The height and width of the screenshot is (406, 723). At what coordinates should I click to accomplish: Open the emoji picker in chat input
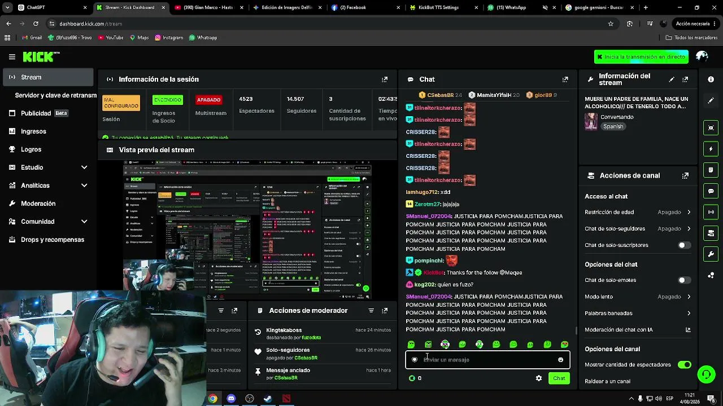(560, 360)
